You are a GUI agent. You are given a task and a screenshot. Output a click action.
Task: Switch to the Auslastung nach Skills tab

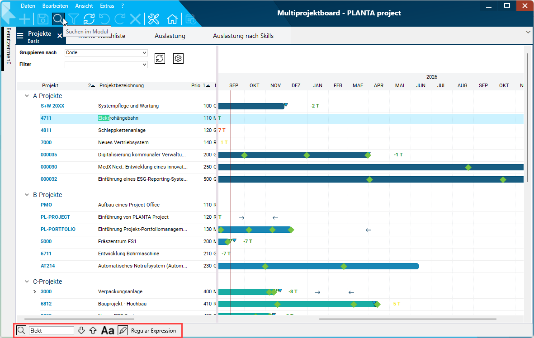[243, 36]
